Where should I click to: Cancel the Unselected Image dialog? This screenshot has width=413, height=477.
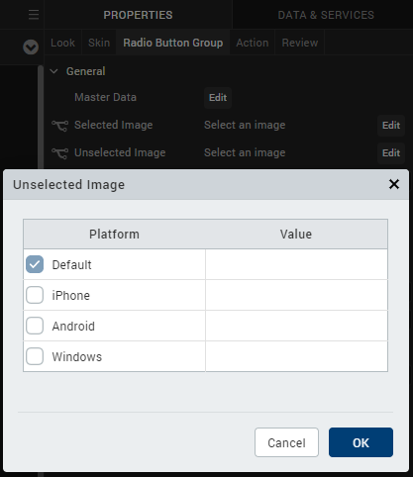coord(286,442)
